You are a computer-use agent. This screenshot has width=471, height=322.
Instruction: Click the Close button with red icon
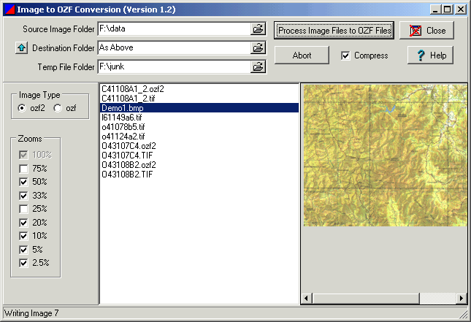coord(427,31)
